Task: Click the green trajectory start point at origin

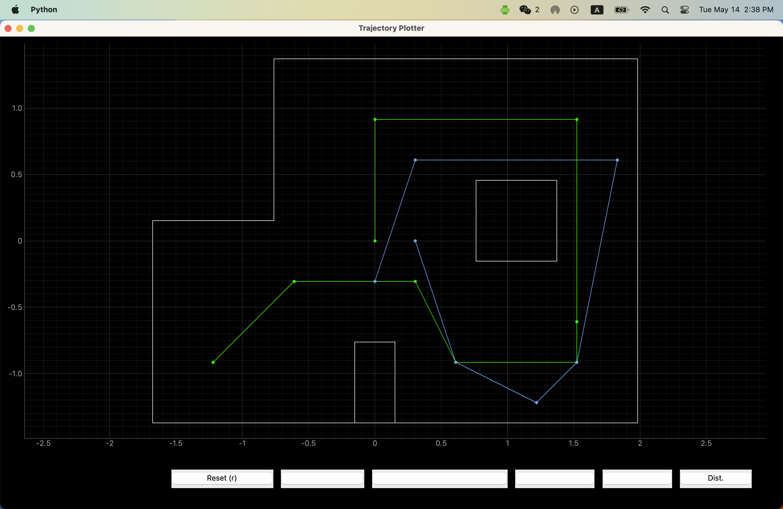Action: tap(375, 241)
